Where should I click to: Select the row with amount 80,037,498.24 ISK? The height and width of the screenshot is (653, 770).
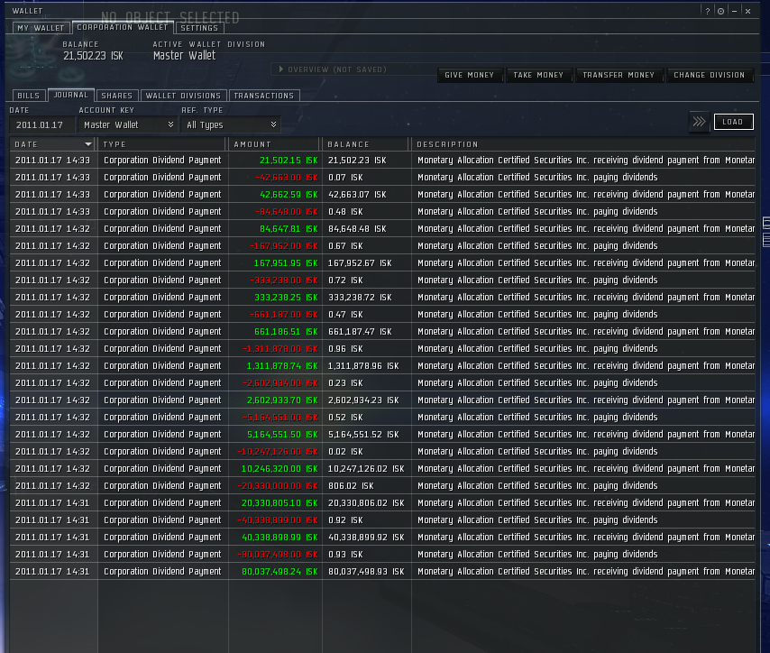pos(382,572)
